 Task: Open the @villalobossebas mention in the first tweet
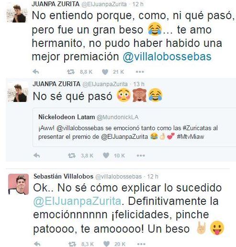coord(167,56)
